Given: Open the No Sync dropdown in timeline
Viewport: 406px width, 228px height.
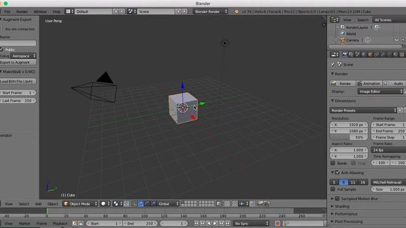Looking at the screenshot, I should click(251, 224).
